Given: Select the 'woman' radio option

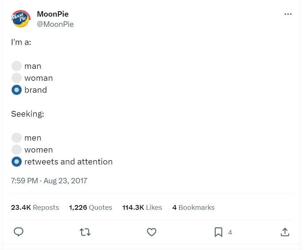Looking at the screenshot, I should pos(17,78).
